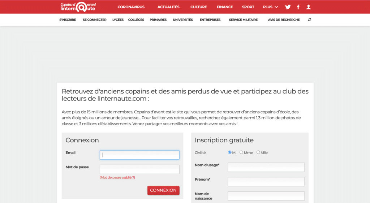
Task: Click the Inscription gratuite heading
Action: (x=224, y=140)
